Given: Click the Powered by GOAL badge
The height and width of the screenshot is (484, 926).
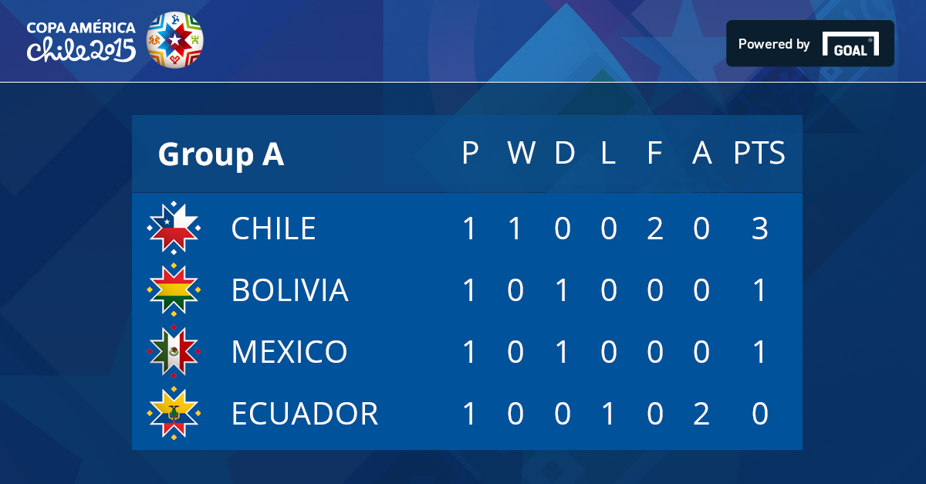Looking at the screenshot, I should click(x=810, y=43).
